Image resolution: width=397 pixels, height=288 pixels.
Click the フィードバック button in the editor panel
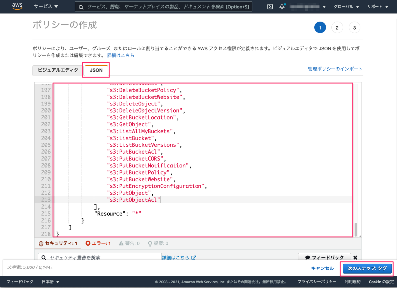pyautogui.click(x=324, y=258)
